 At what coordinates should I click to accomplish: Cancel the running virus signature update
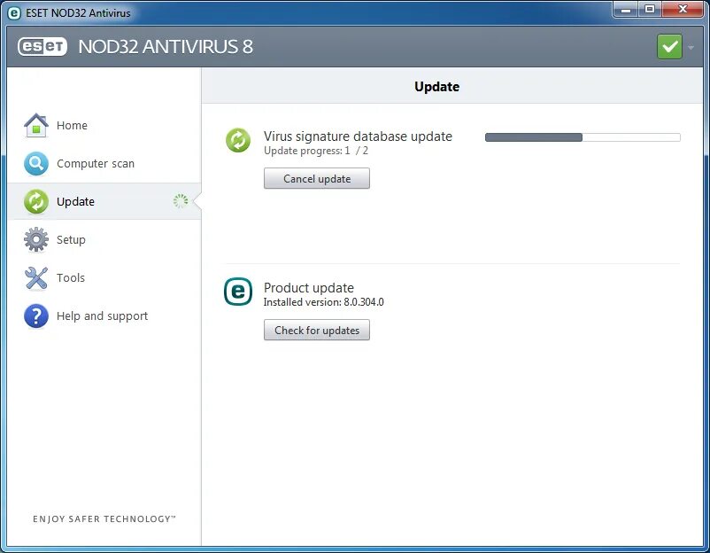(x=317, y=178)
